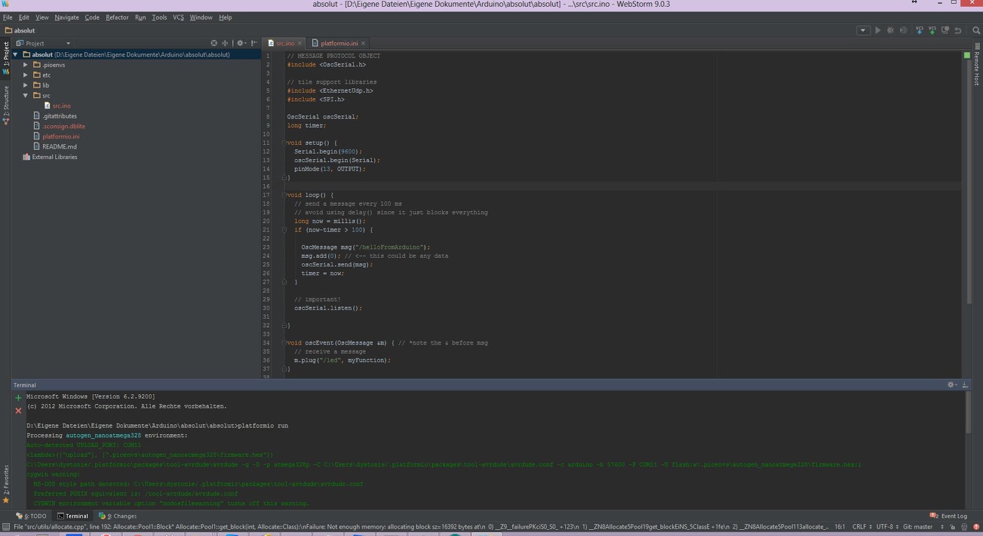Change line separator CRLF in status bar
Image resolution: width=983 pixels, height=536 pixels.
[x=862, y=527]
